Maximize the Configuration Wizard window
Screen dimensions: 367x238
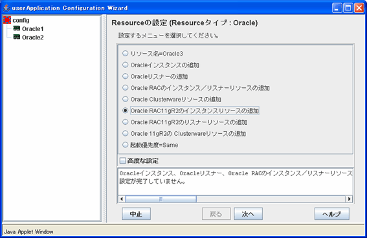[348, 8]
